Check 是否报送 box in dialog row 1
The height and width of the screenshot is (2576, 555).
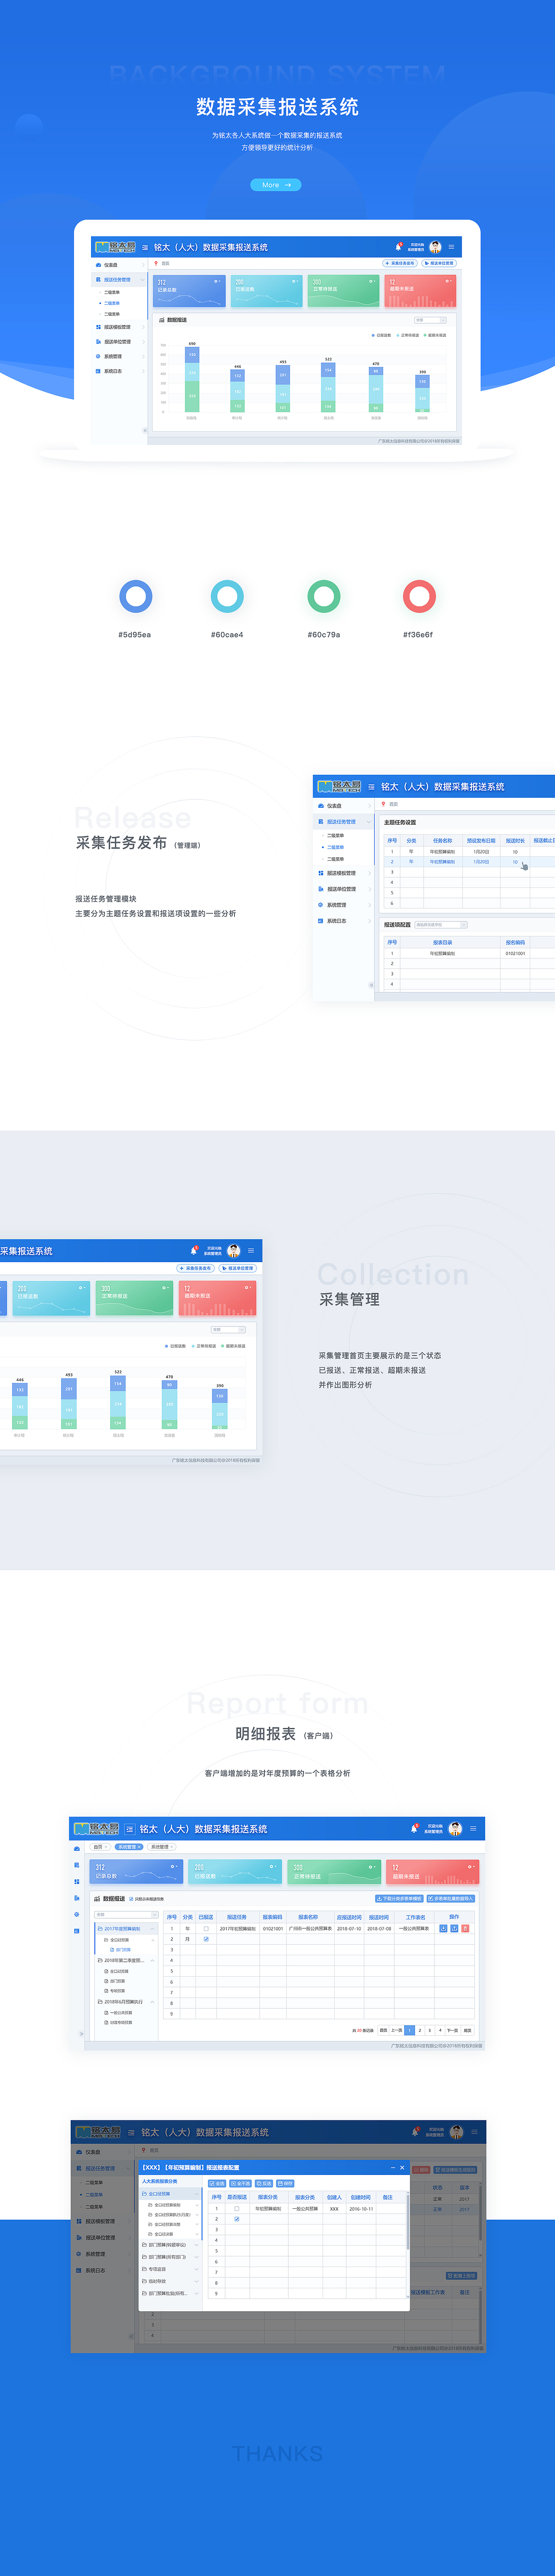coord(237,2208)
